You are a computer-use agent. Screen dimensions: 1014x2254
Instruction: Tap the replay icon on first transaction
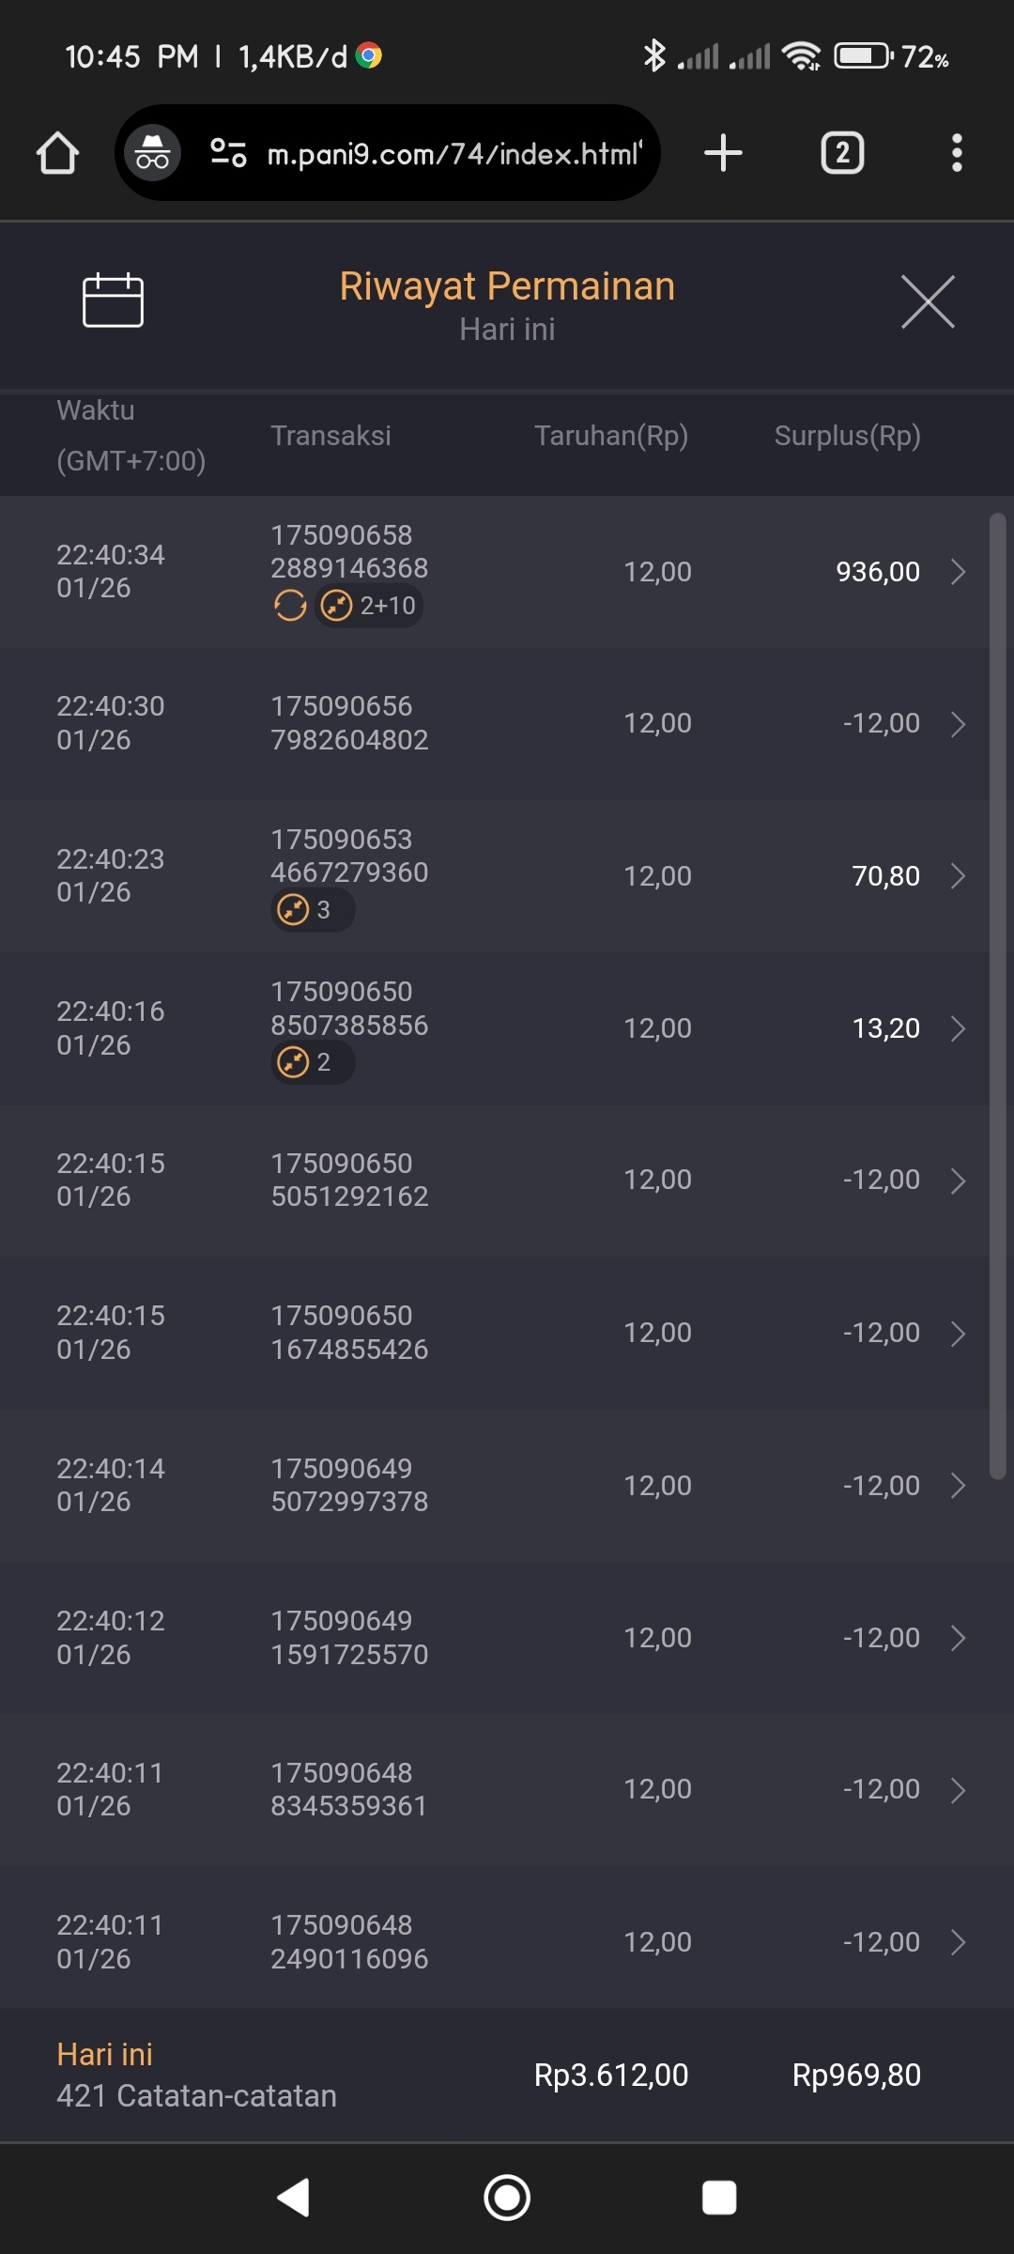click(290, 606)
